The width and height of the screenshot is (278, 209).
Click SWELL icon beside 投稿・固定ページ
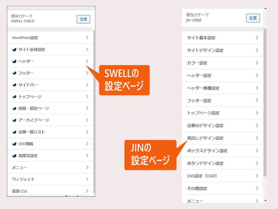[x=14, y=108]
